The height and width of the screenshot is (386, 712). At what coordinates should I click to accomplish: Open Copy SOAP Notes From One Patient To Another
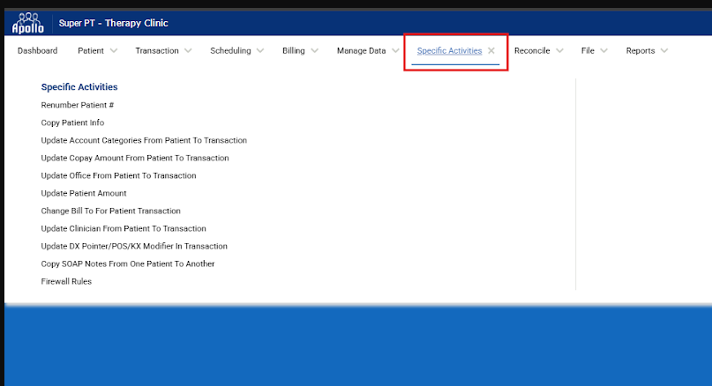tap(128, 264)
